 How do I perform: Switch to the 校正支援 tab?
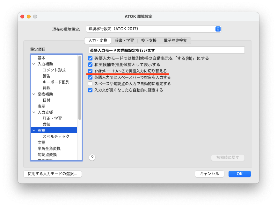pos(149,40)
